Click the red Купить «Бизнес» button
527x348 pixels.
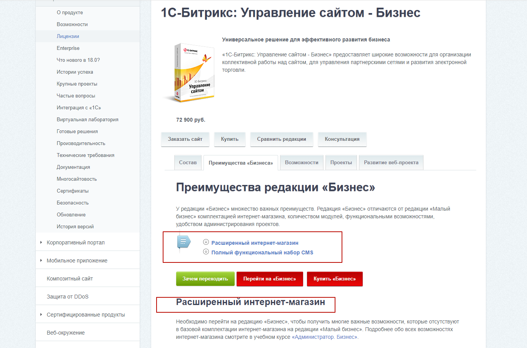335,279
